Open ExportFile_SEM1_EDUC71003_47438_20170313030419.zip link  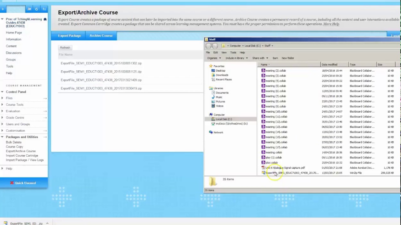tap(101, 88)
